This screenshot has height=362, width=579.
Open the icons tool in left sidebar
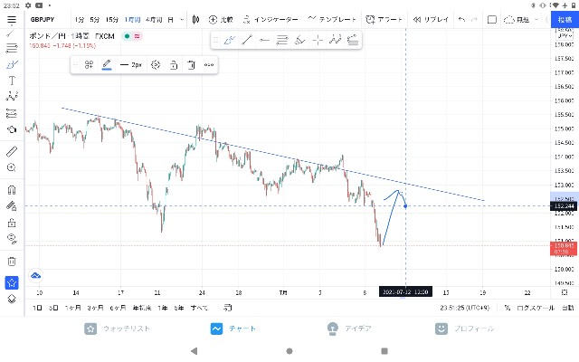point(12,129)
